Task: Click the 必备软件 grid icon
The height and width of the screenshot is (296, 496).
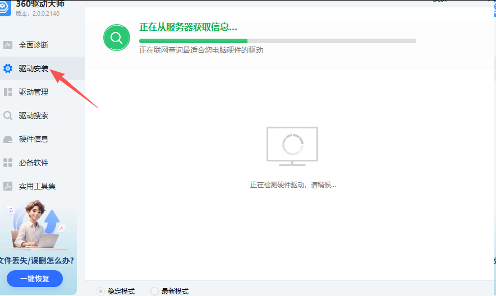Action: point(8,163)
